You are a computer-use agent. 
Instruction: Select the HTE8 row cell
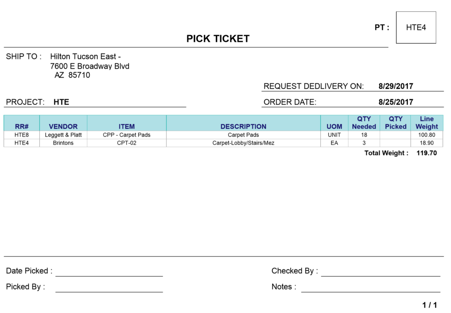point(22,135)
